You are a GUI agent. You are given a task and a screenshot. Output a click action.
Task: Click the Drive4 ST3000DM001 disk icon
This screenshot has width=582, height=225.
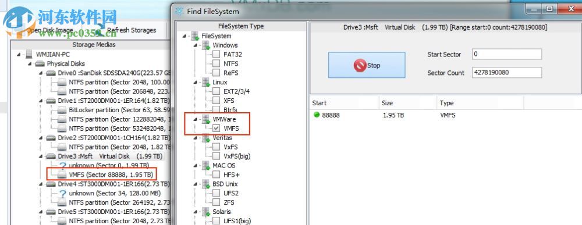51,184
